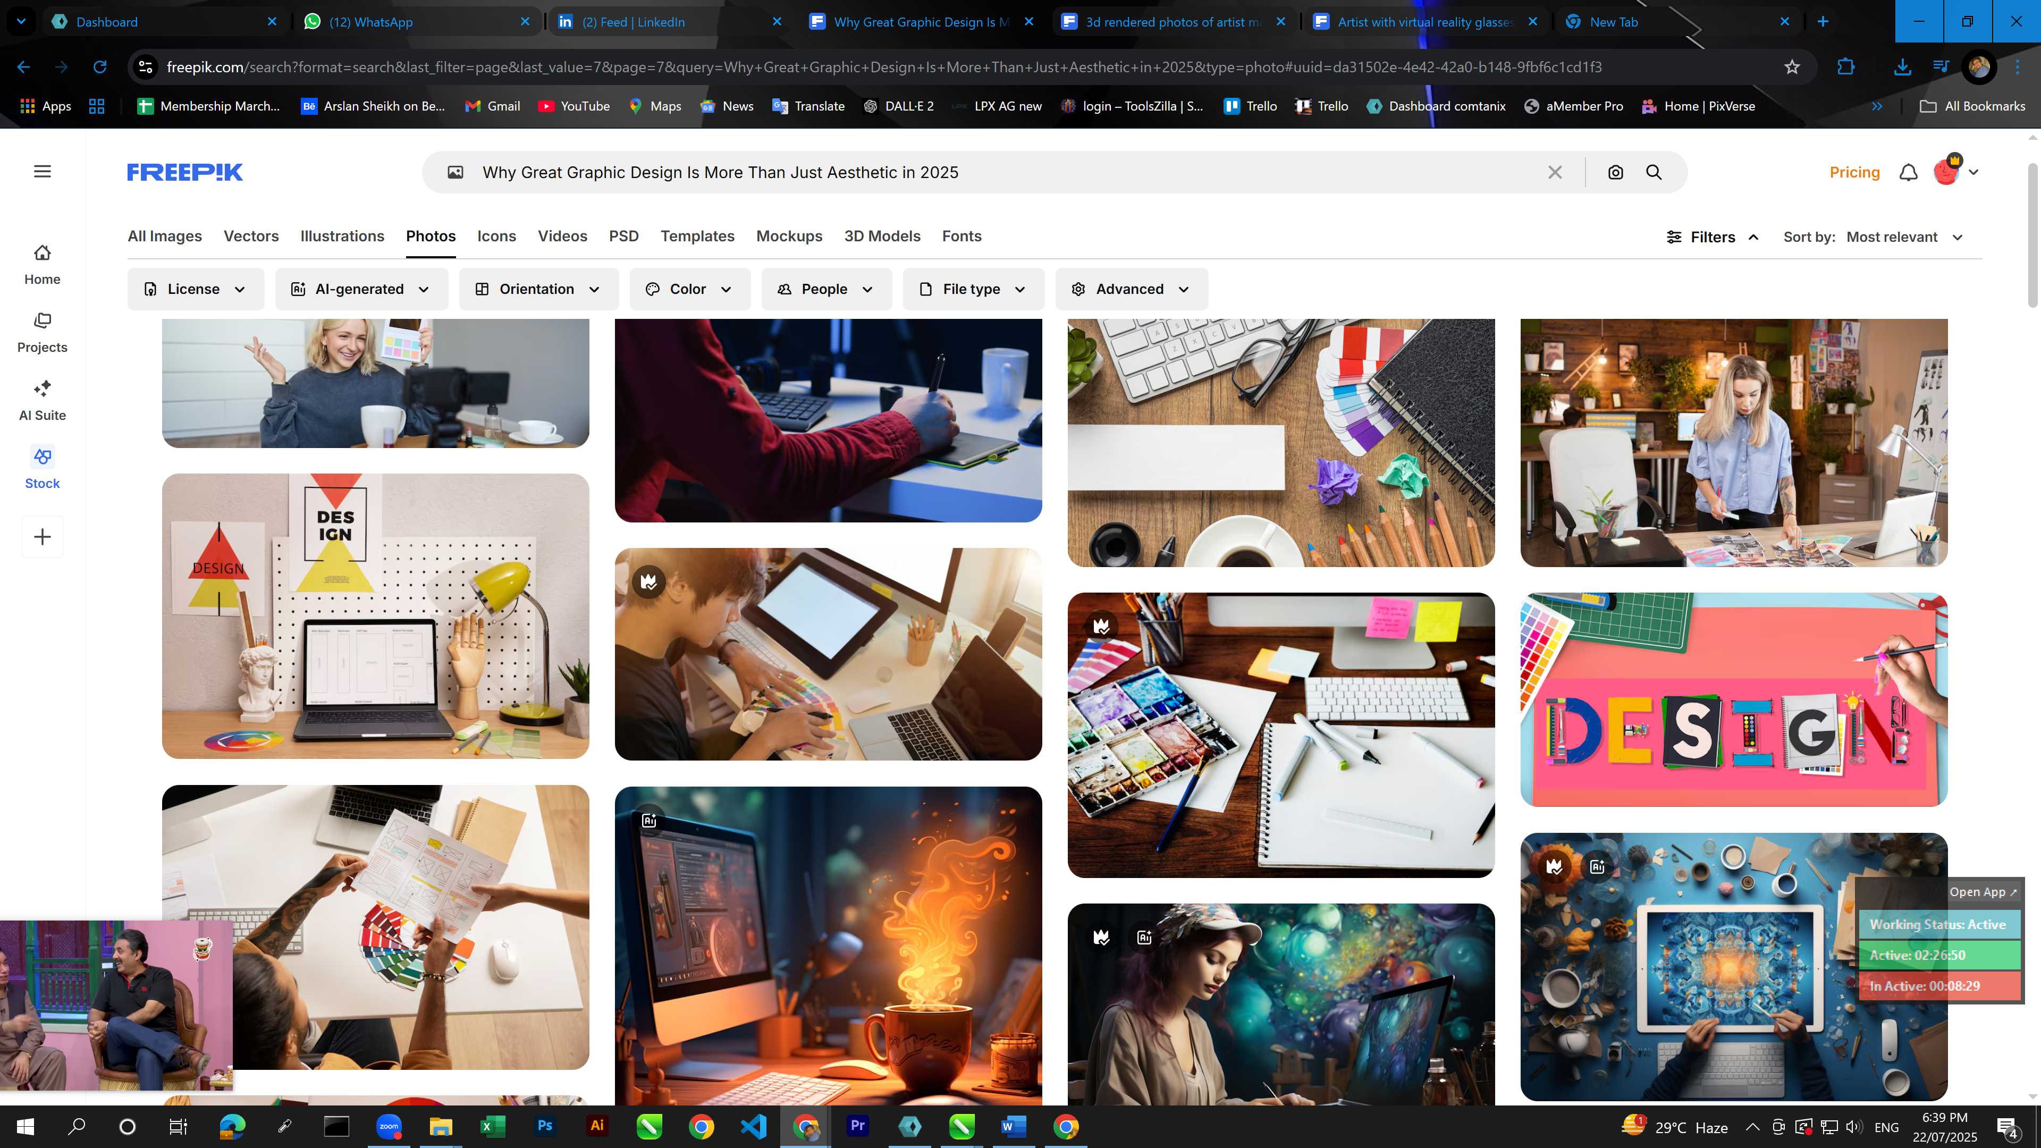Open Gmail bookmark

tap(493, 106)
